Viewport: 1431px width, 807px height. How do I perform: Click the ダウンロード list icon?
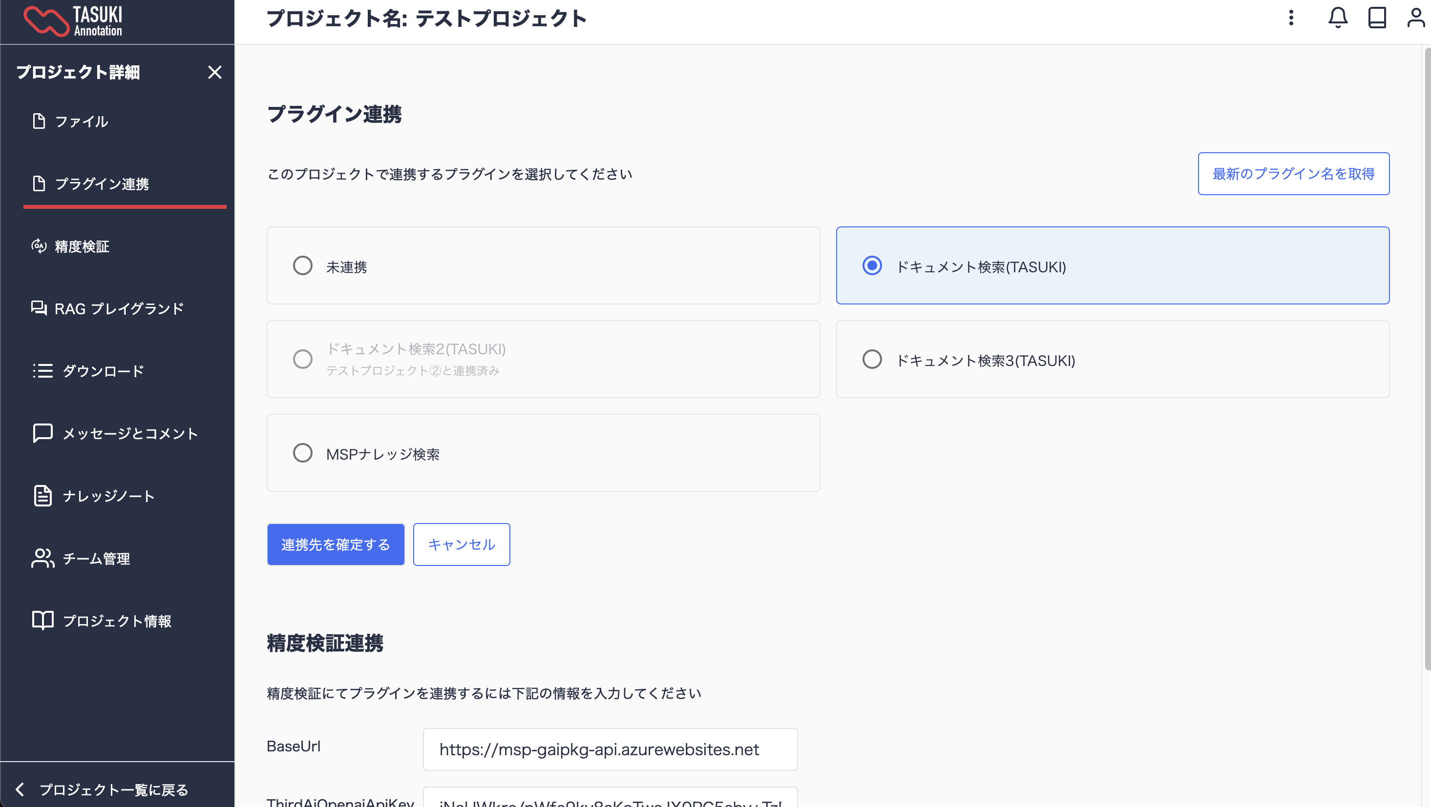pyautogui.click(x=43, y=371)
